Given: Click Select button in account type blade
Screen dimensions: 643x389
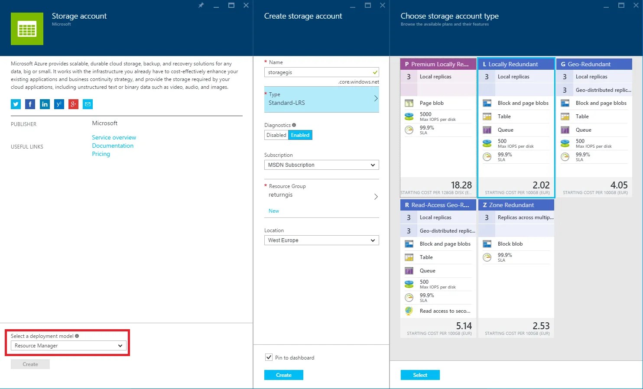Looking at the screenshot, I should [x=420, y=375].
